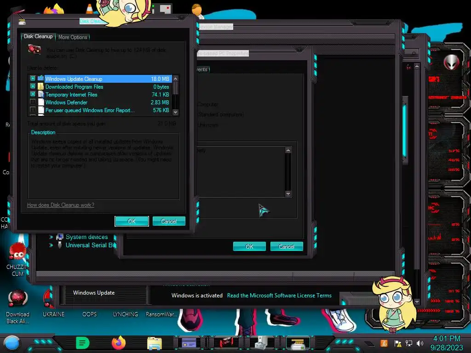Switch to the purple window taskbar icon

tap(189, 343)
